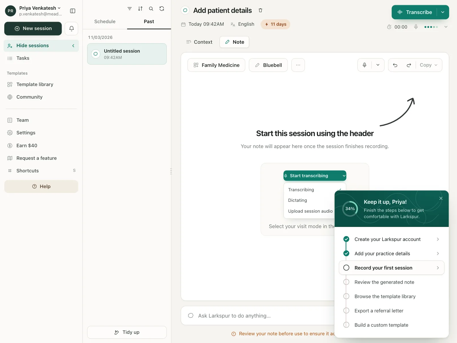Viewport: 457px width, 343px height.
Task: Choose the Family Medicine template selector
Action: pos(216,65)
